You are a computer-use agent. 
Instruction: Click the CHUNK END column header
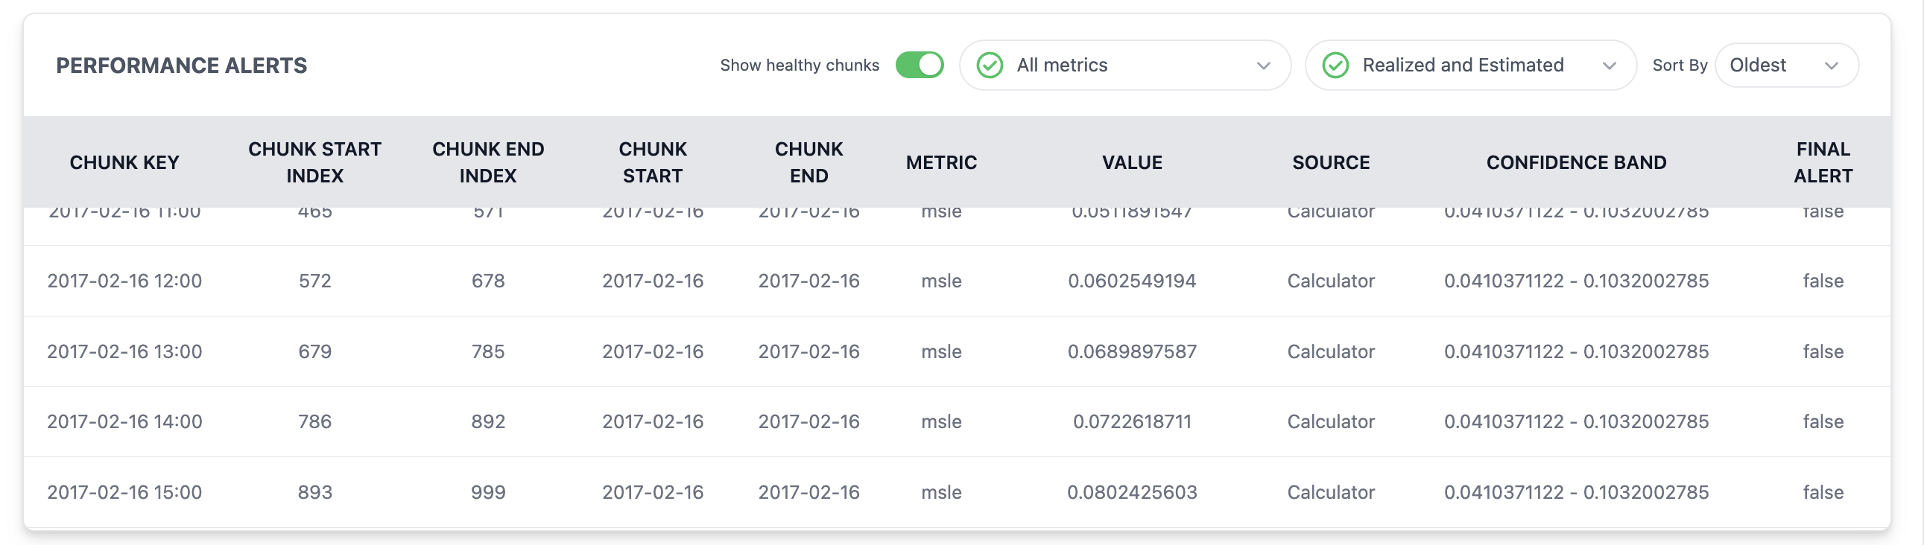coord(809,162)
